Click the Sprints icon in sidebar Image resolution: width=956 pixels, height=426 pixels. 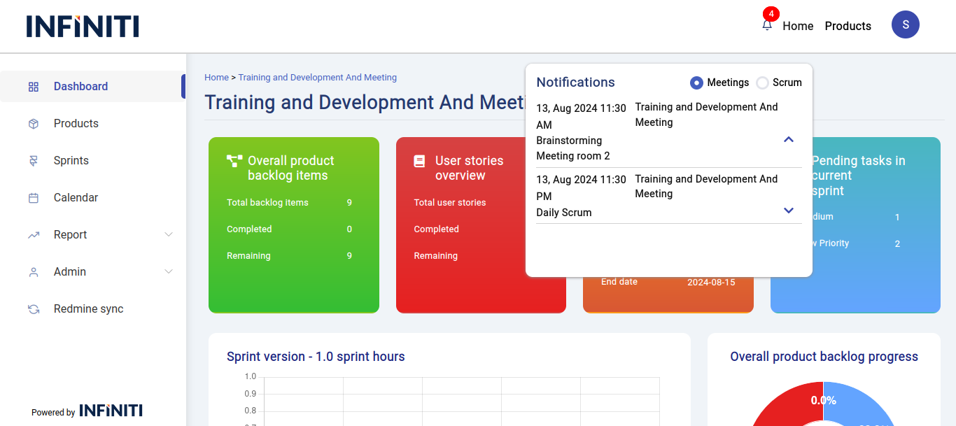pyautogui.click(x=34, y=161)
